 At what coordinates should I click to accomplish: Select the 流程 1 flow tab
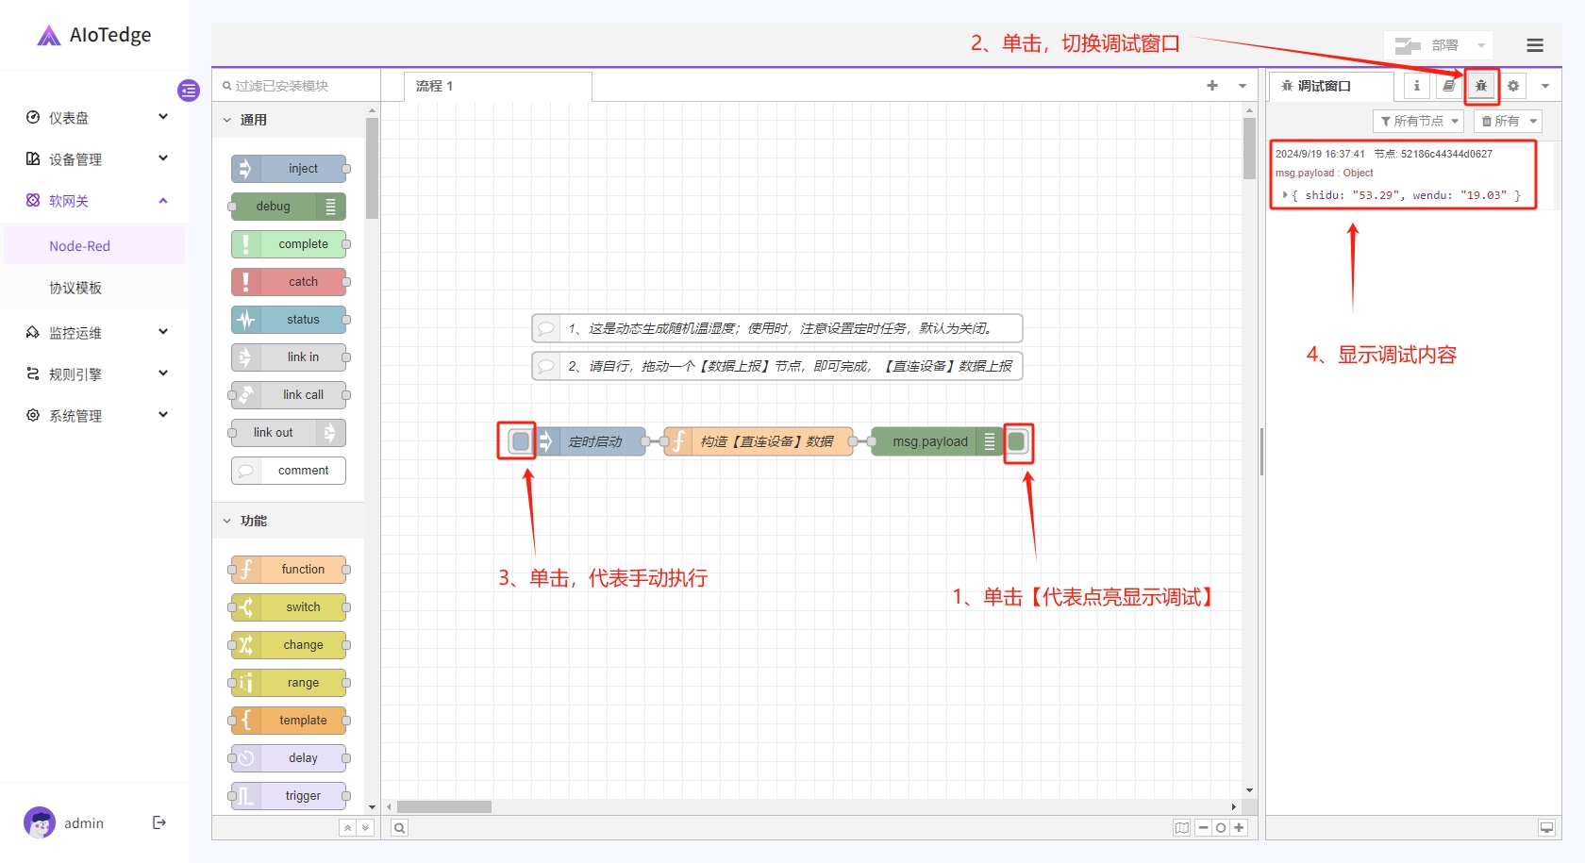point(435,86)
